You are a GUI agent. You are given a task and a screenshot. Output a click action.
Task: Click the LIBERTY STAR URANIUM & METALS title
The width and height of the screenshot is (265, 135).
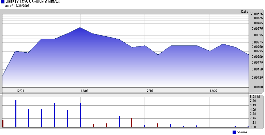point(33,2)
